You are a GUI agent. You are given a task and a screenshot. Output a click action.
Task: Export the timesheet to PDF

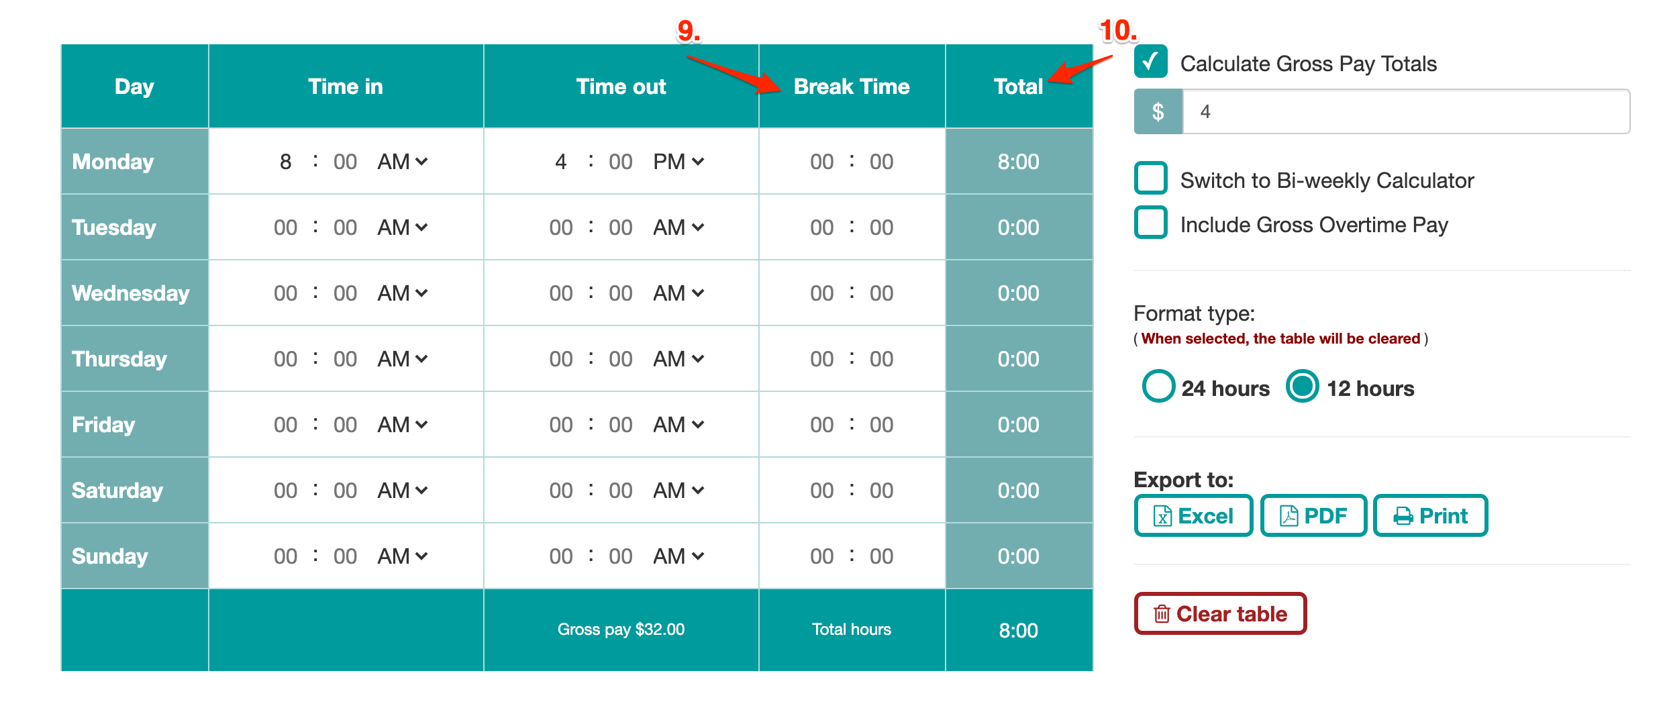pyautogui.click(x=1313, y=515)
